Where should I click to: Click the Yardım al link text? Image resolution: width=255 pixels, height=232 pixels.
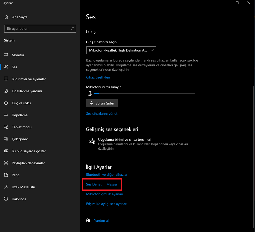[x=101, y=220]
